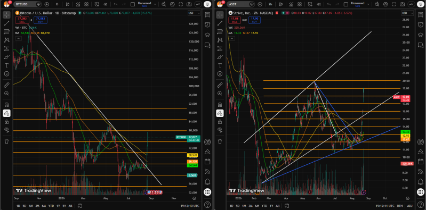Take a snapshot of the ASST chart
426x210 pixels.
coord(403,4)
